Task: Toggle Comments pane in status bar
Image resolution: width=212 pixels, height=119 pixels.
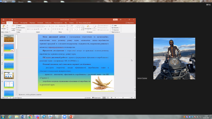Action: pos(96,98)
